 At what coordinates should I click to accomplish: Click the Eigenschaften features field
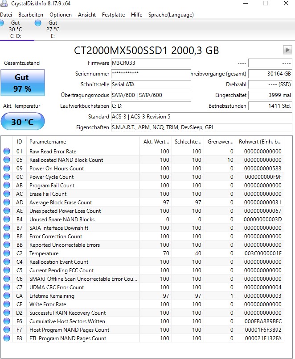click(x=201, y=127)
